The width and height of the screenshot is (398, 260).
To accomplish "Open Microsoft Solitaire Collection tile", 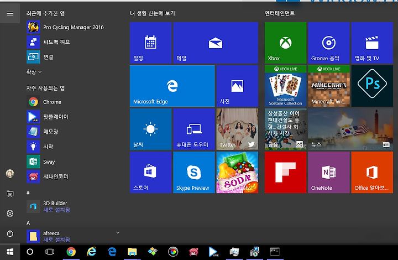I will click(x=285, y=86).
